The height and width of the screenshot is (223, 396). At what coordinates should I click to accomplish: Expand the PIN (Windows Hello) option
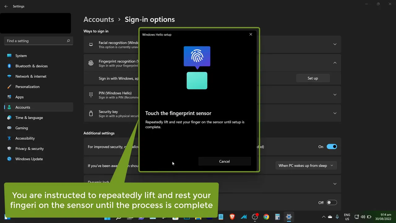[335, 94]
